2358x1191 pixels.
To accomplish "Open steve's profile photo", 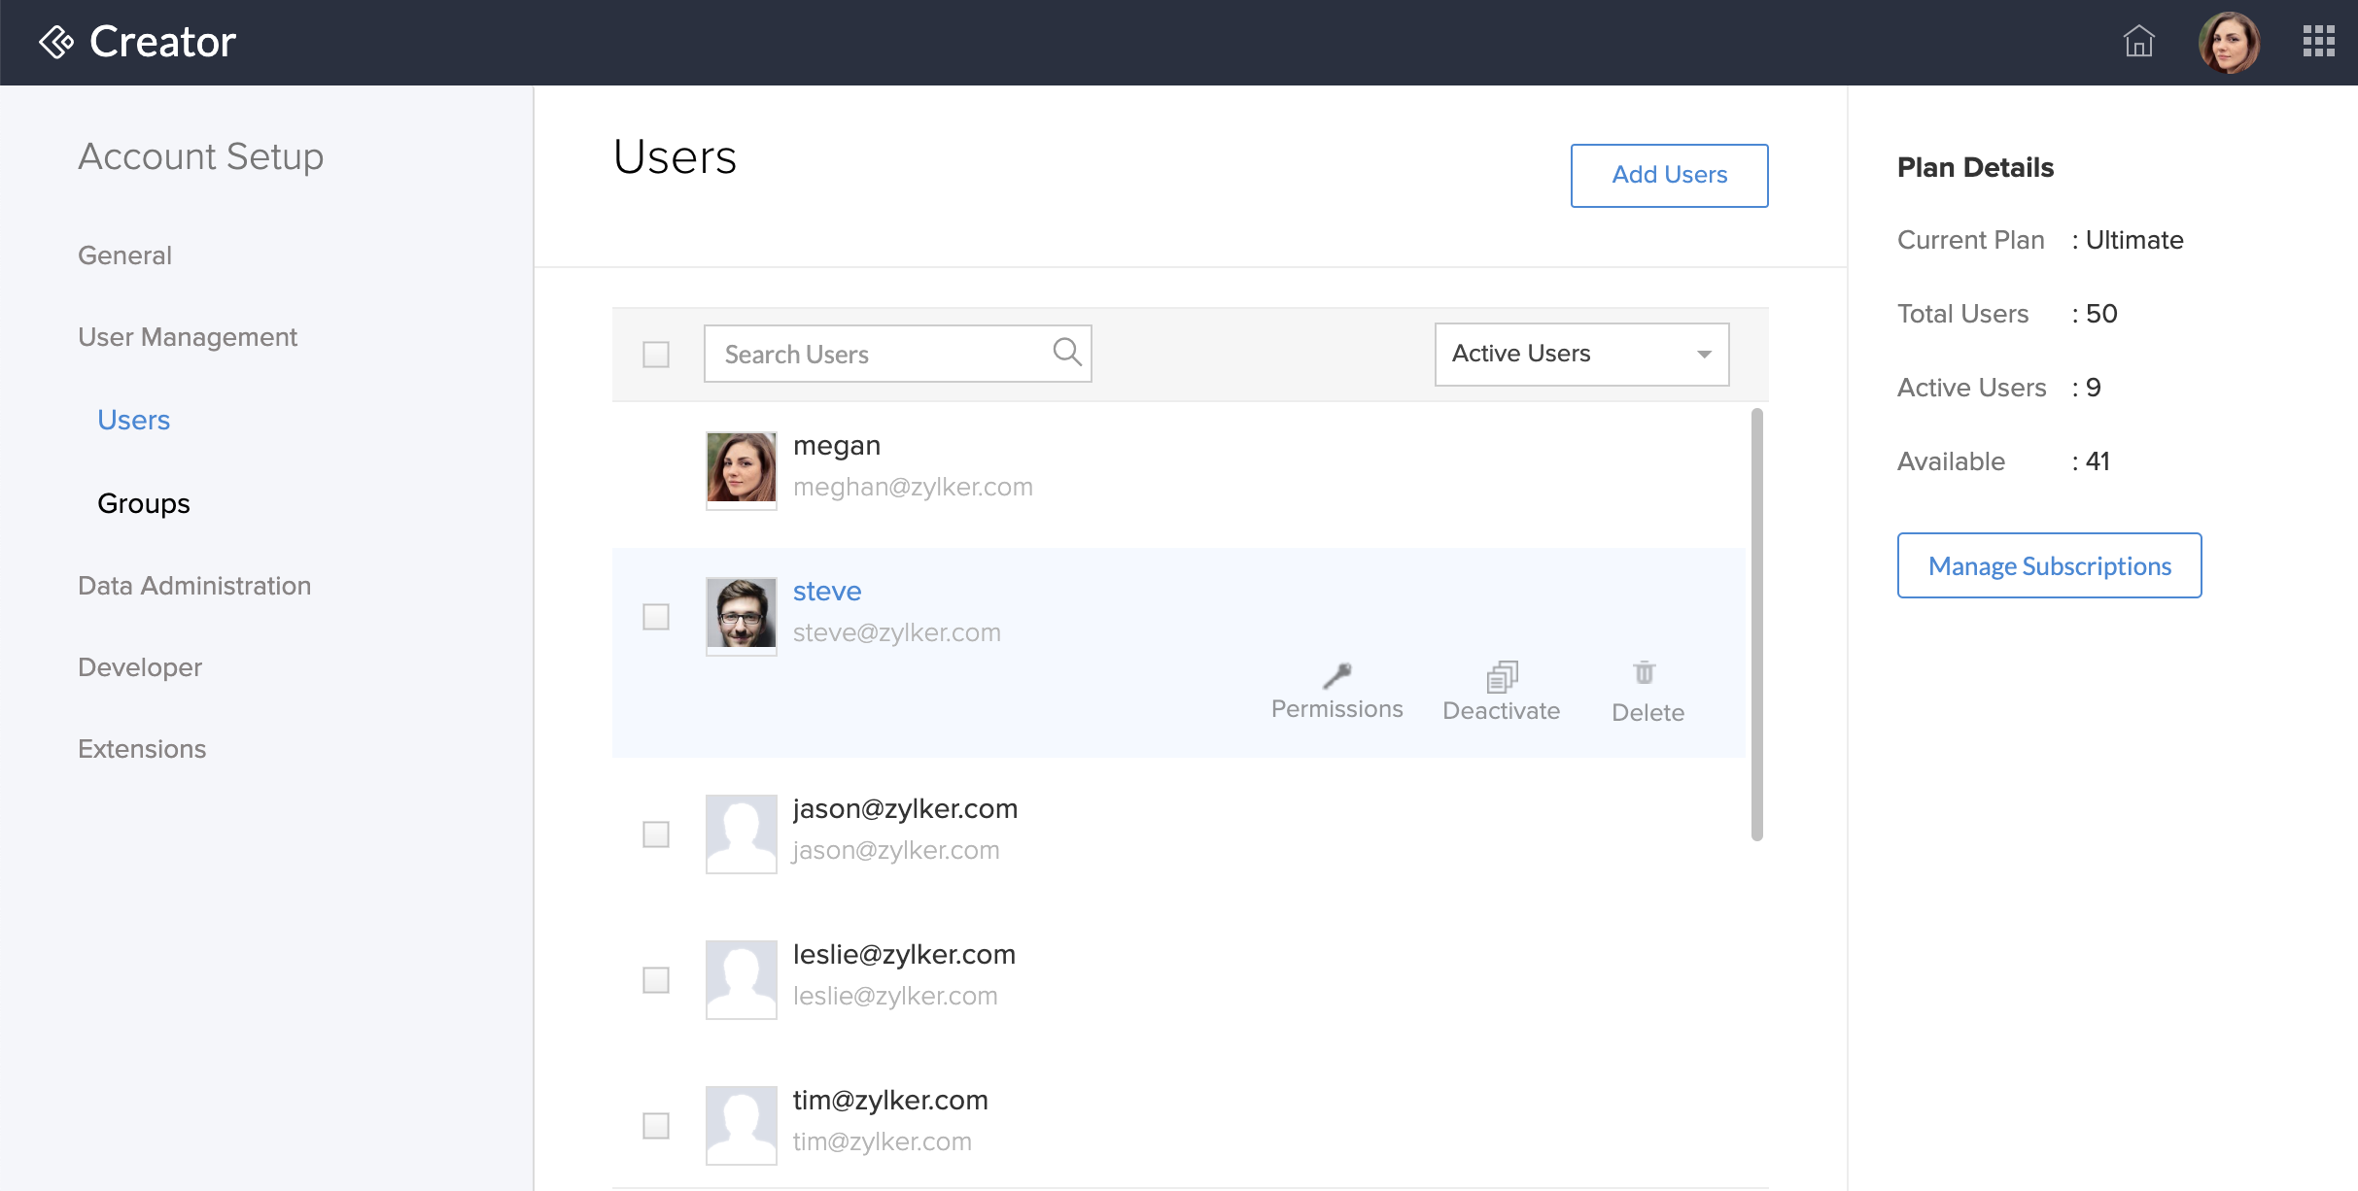I will (x=741, y=616).
